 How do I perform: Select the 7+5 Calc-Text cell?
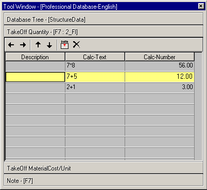pos(95,77)
